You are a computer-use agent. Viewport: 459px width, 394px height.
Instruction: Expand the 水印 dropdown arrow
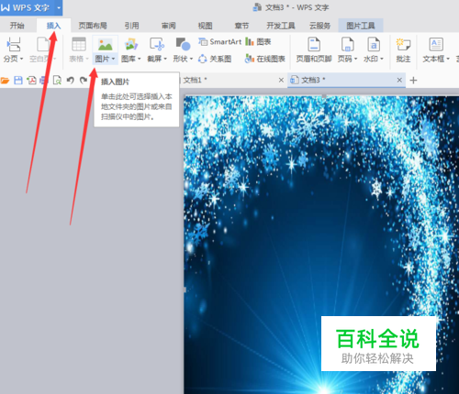coord(382,59)
